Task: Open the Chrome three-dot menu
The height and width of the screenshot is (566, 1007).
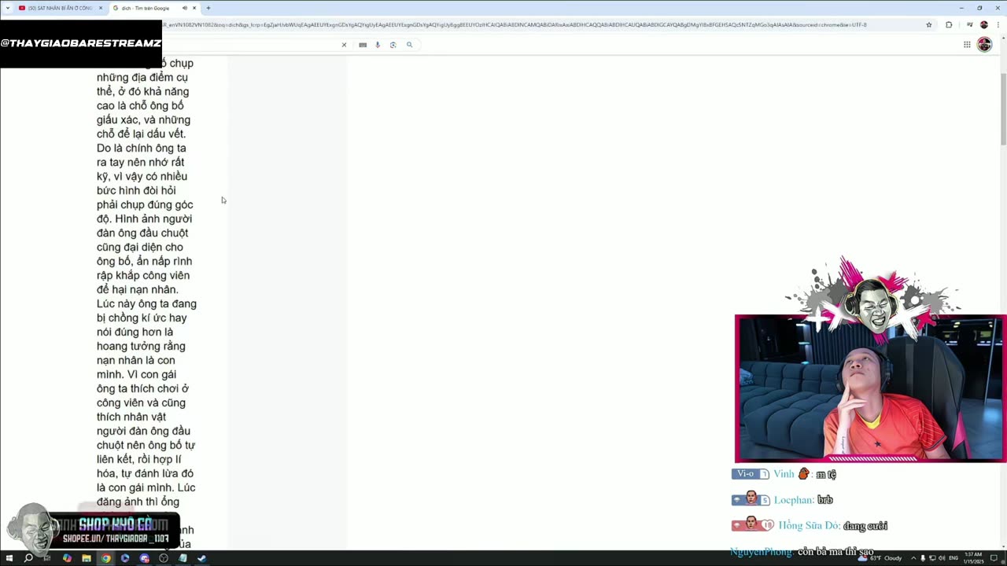Action: point(997,24)
